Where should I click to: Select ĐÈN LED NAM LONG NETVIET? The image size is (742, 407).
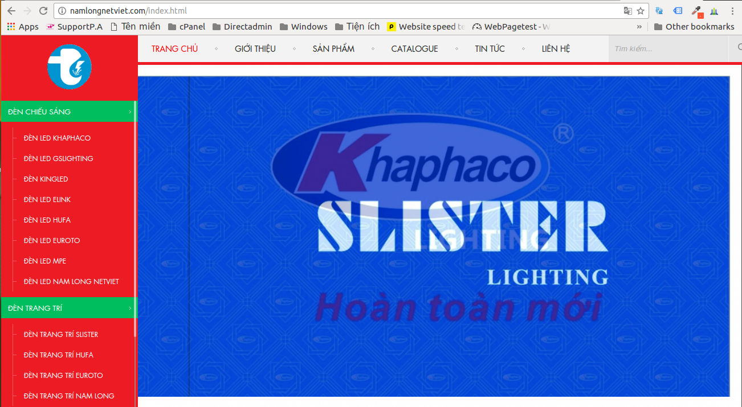tap(71, 282)
